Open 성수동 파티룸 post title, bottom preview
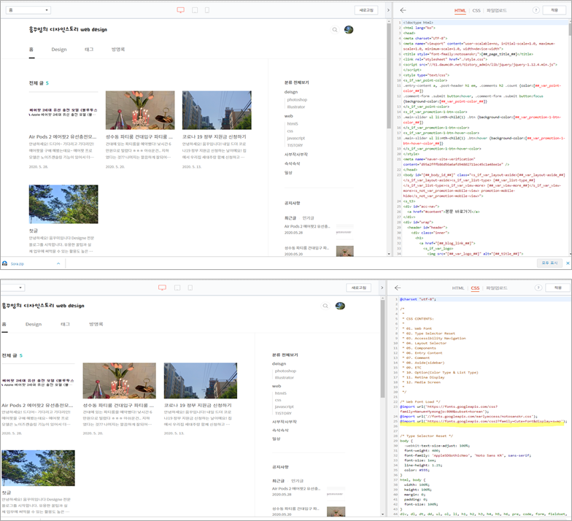Image resolution: width=572 pixels, height=521 pixels. 118,406
